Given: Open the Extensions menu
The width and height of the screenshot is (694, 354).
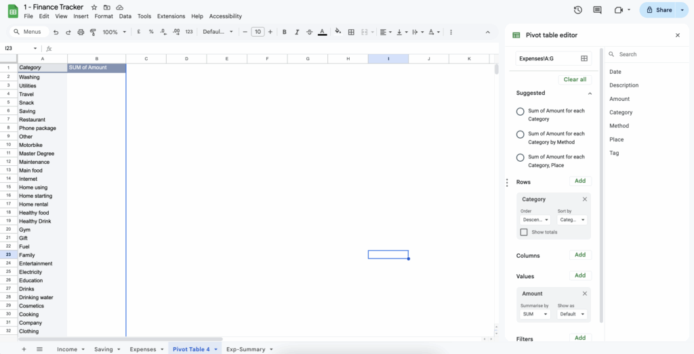Looking at the screenshot, I should [x=171, y=16].
